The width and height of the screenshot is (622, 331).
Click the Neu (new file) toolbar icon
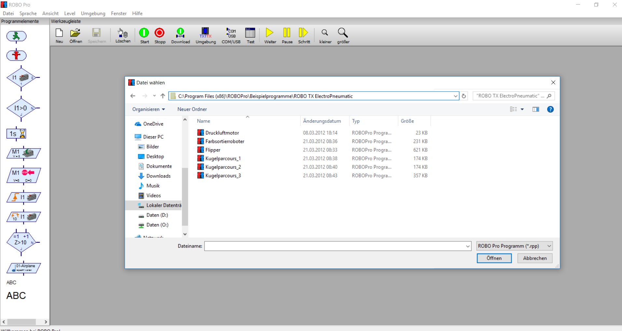pos(59,36)
